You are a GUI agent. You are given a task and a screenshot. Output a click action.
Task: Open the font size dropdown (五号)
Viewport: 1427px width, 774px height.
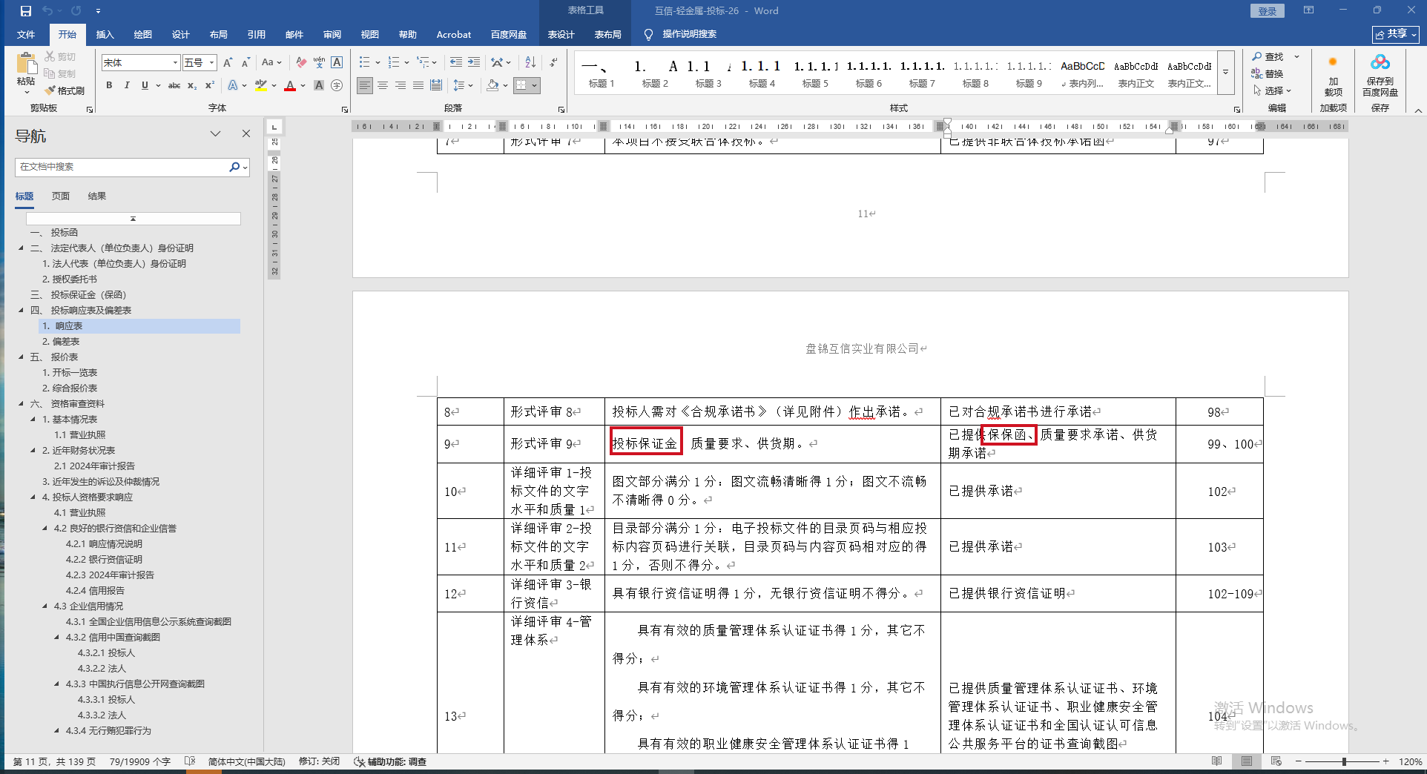pos(212,63)
